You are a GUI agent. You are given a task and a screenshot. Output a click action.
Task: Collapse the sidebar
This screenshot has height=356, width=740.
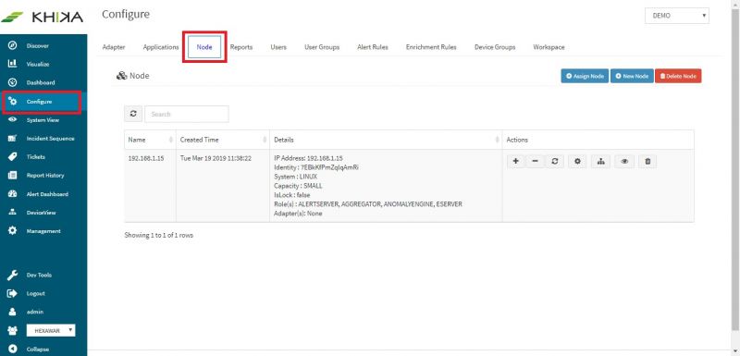(x=37, y=350)
